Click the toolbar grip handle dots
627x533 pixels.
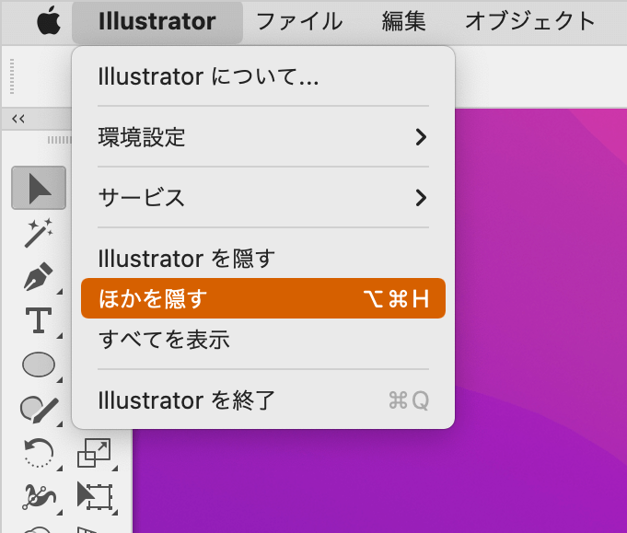[x=59, y=140]
